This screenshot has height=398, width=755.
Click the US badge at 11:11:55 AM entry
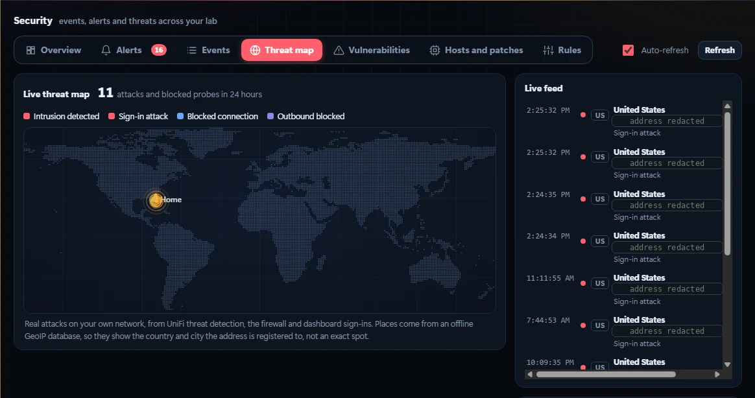(600, 283)
